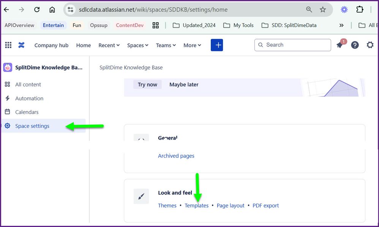Open the Archived pages link
The image size is (379, 227).
176,156
